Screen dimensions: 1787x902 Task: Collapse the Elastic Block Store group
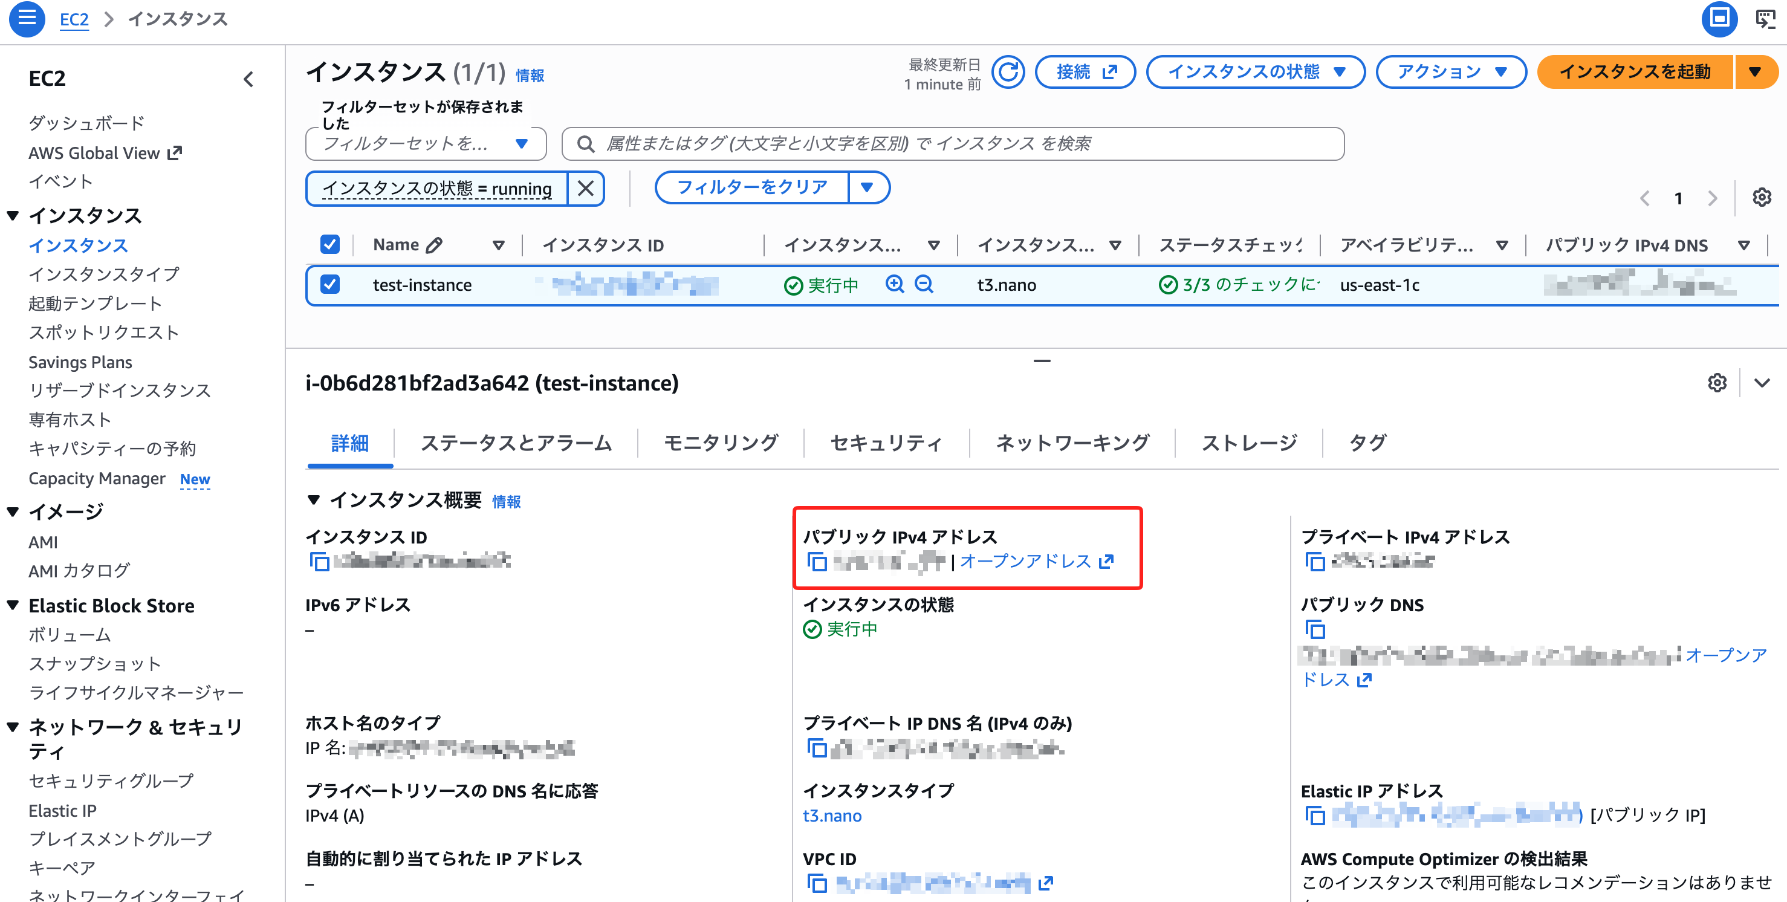click(13, 605)
